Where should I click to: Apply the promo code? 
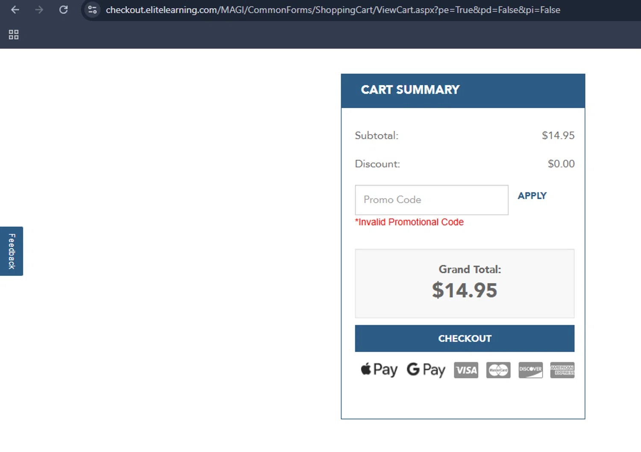point(532,196)
